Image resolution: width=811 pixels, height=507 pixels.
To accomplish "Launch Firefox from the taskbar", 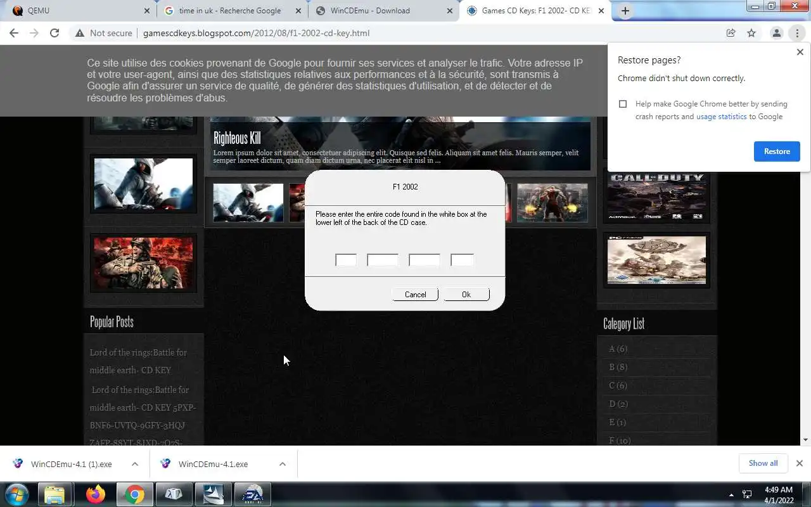I will coord(96,494).
